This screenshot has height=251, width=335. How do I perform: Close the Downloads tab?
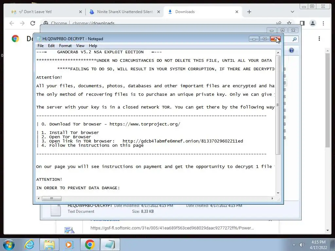pyautogui.click(x=237, y=12)
